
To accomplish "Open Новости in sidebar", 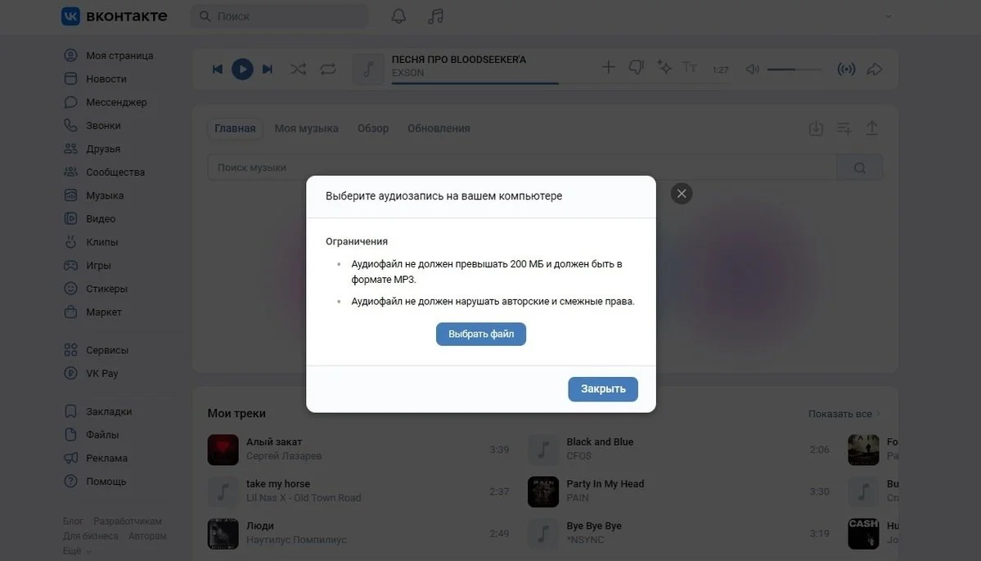I will coord(96,79).
